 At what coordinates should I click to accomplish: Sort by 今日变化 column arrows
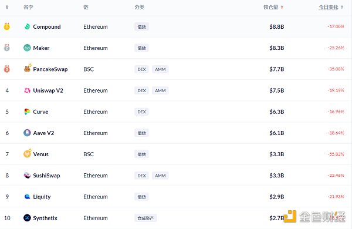342,8
